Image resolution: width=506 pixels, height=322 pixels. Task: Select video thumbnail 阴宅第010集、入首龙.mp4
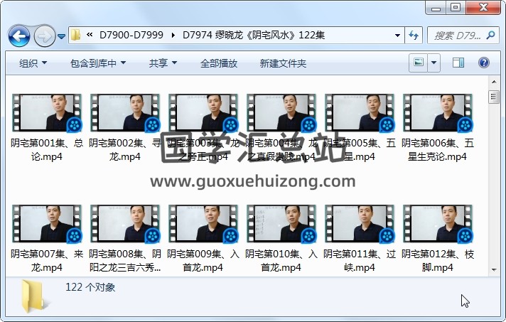pos(281,224)
